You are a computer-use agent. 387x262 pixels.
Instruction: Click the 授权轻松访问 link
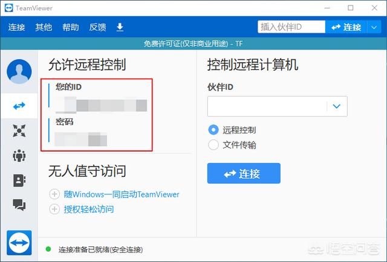click(x=89, y=209)
